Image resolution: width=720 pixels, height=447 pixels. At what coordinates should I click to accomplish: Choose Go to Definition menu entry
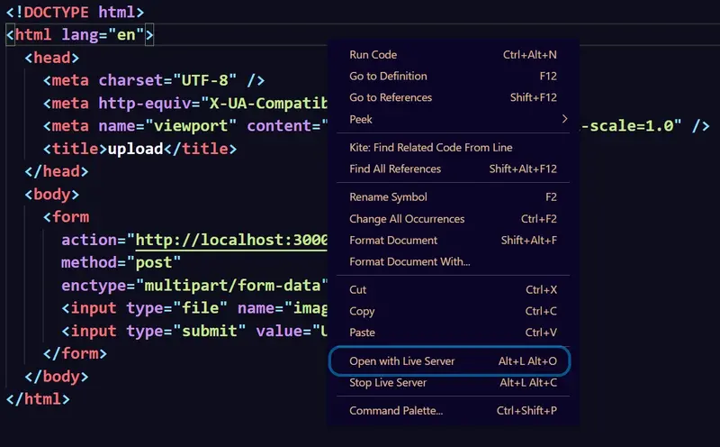388,77
